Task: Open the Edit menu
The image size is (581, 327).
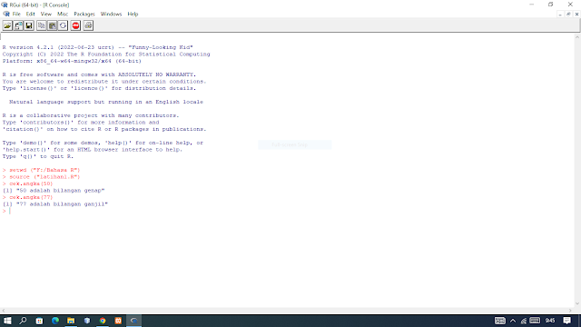Action: (30, 15)
